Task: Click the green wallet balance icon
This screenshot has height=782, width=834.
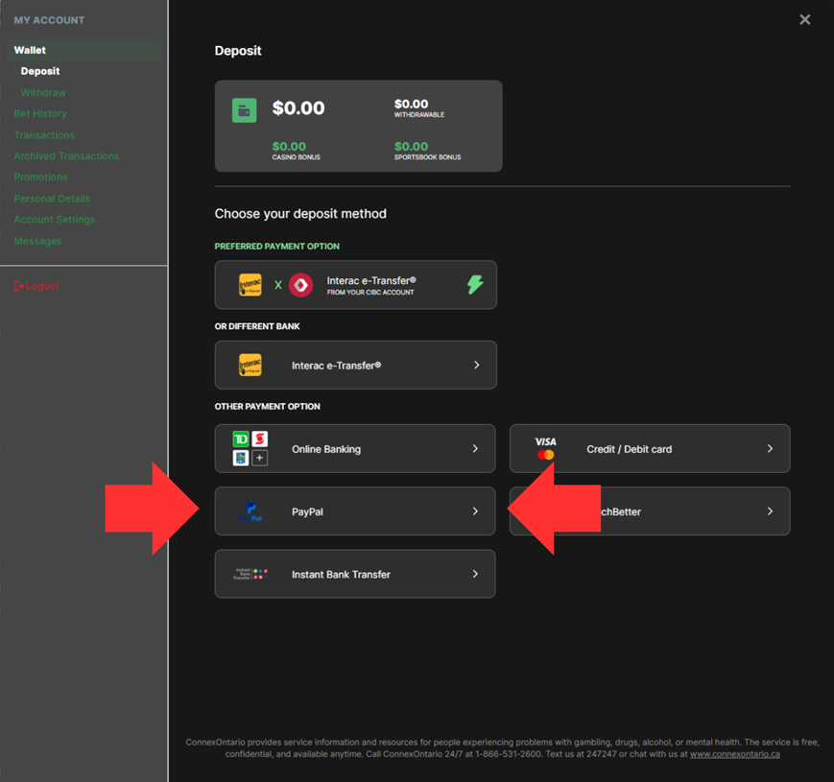Action: [x=244, y=109]
